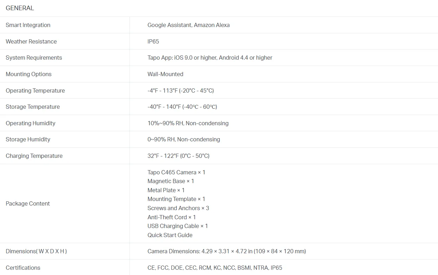The image size is (438, 275).
Task: Select the IP65 weather resistance value
Action: [153, 41]
